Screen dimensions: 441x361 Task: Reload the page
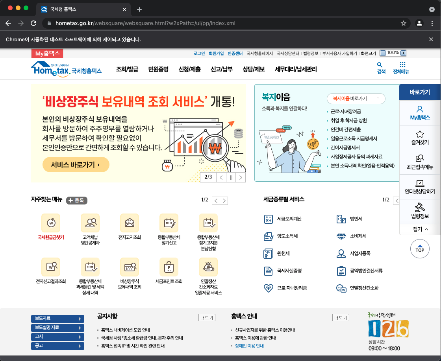(x=33, y=23)
